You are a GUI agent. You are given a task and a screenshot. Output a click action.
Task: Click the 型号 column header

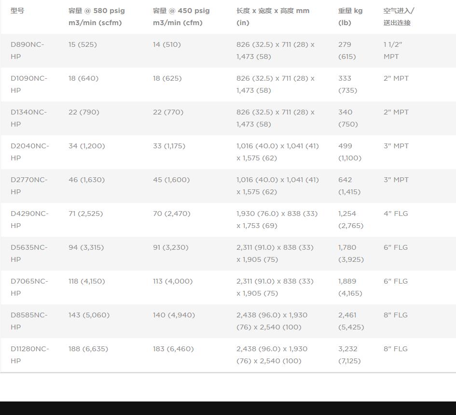coord(17,11)
